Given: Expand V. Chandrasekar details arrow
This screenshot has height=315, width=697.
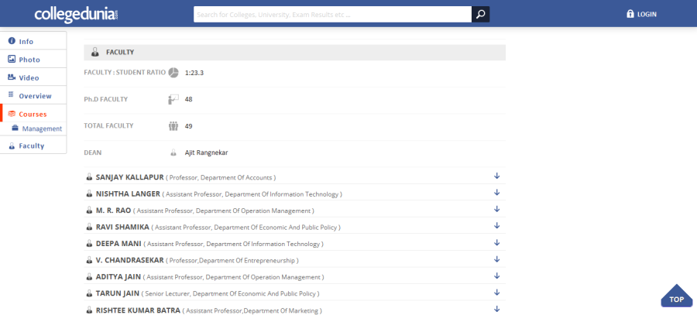Looking at the screenshot, I should click(x=497, y=259).
